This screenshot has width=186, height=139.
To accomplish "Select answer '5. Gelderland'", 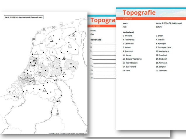I will pyautogui.click(x=128, y=44).
